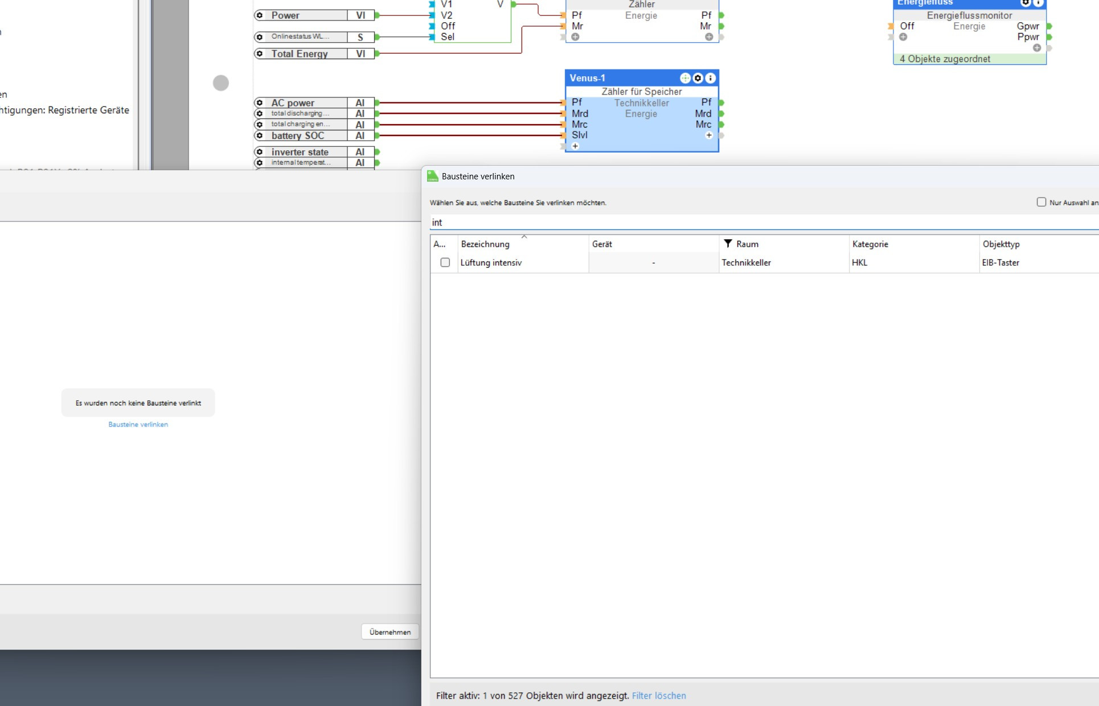Click the Bausteine verlinken link
1099x706 pixels.
tap(138, 425)
